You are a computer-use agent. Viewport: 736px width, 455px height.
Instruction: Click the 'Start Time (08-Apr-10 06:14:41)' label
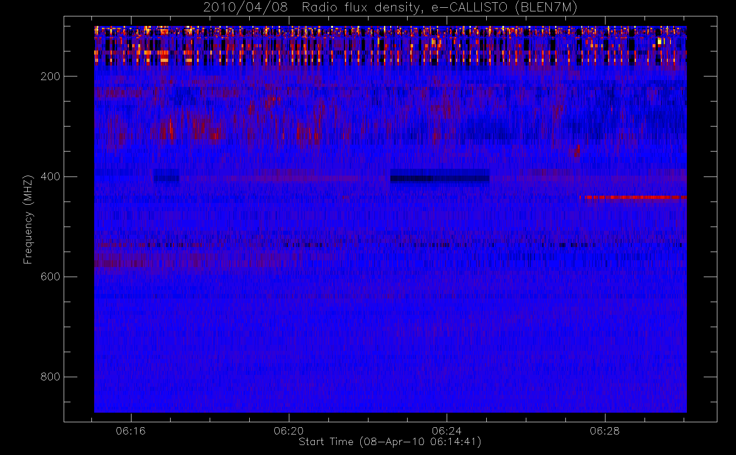390,442
